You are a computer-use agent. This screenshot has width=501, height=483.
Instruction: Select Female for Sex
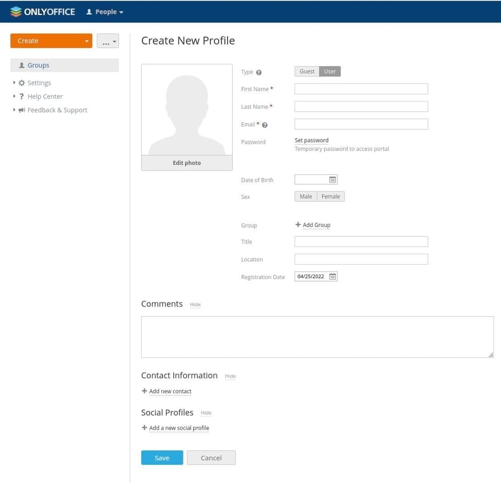(330, 196)
